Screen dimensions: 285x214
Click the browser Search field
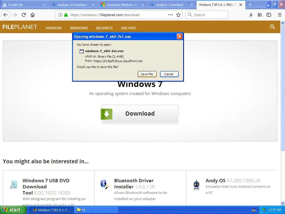207,15
